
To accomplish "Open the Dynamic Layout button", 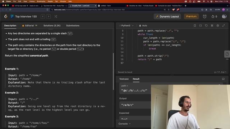I will pyautogui.click(x=167, y=16).
